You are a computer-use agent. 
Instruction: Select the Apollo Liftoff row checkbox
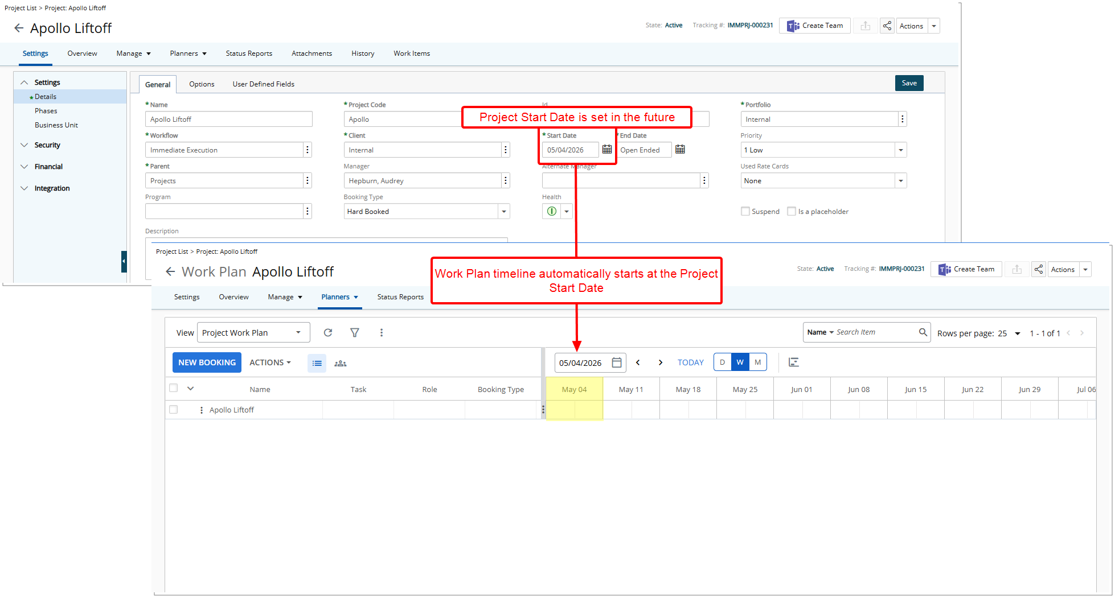pyautogui.click(x=173, y=409)
